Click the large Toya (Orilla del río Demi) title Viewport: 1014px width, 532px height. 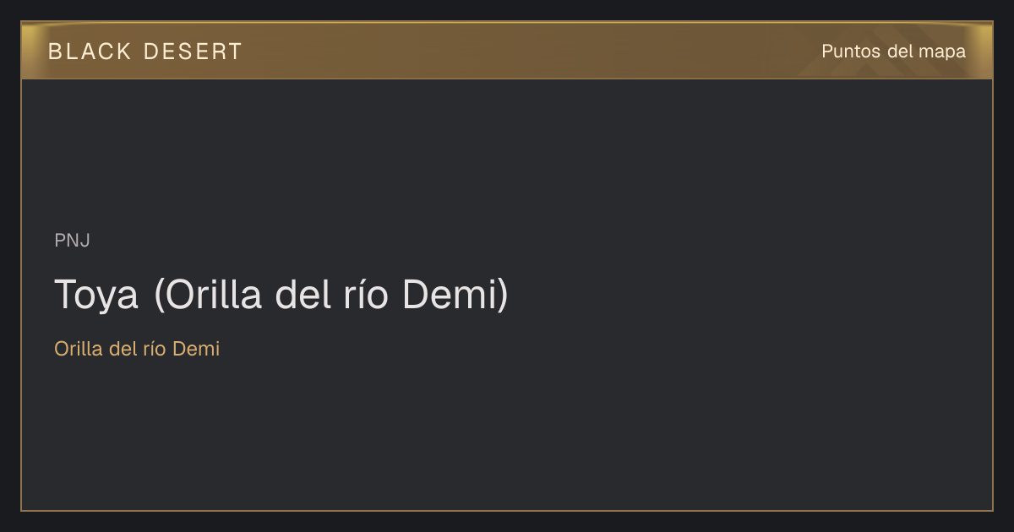point(282,295)
